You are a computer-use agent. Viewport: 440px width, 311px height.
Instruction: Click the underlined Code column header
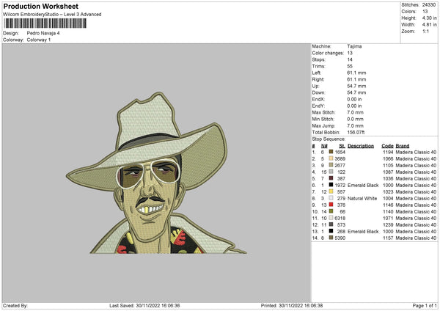pos(387,146)
